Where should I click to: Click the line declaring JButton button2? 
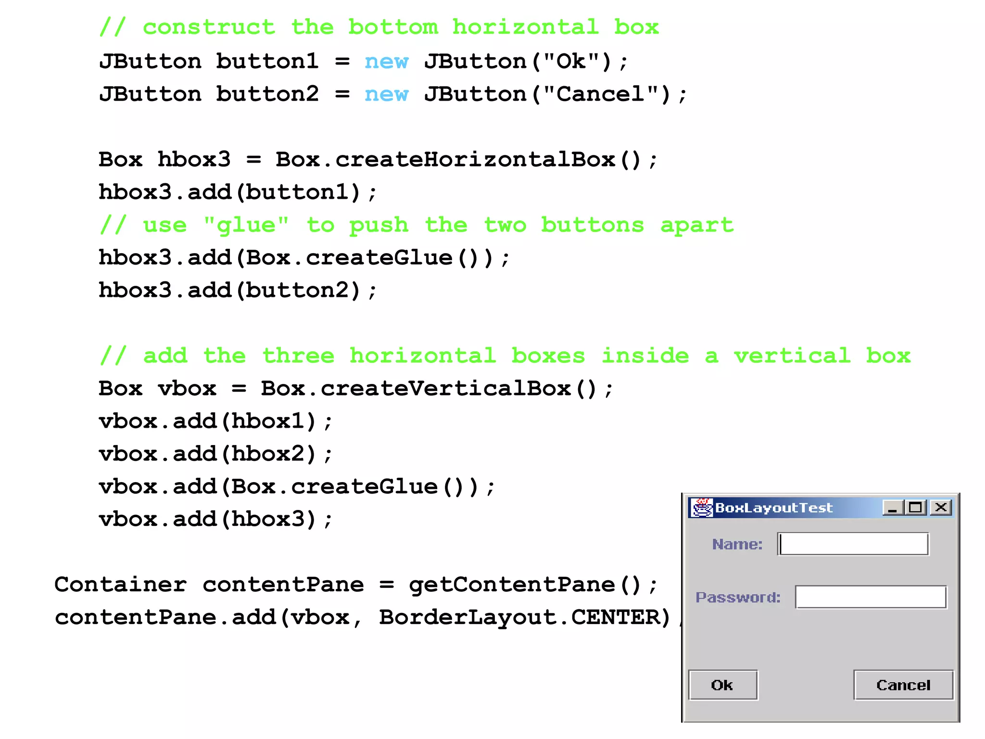point(393,94)
